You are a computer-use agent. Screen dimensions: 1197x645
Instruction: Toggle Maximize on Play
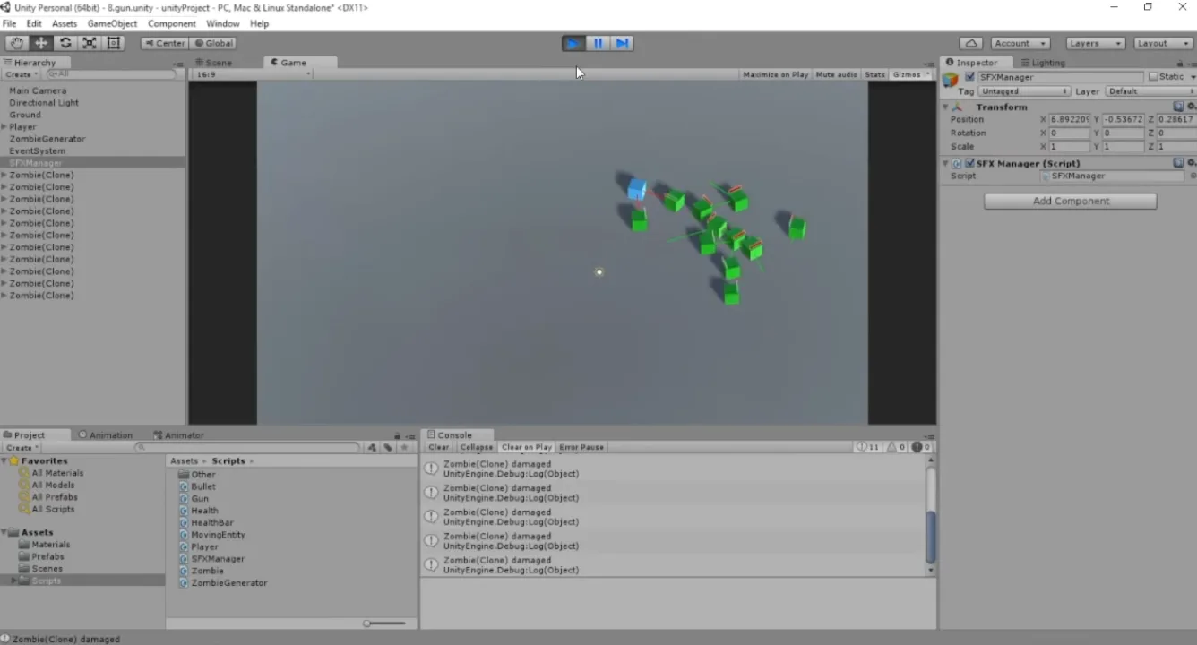[776, 74]
